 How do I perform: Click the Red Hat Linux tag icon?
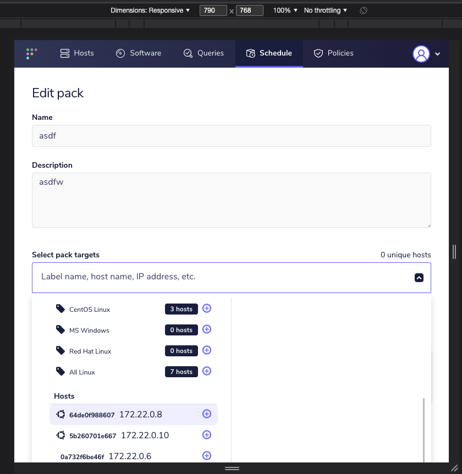pos(60,350)
